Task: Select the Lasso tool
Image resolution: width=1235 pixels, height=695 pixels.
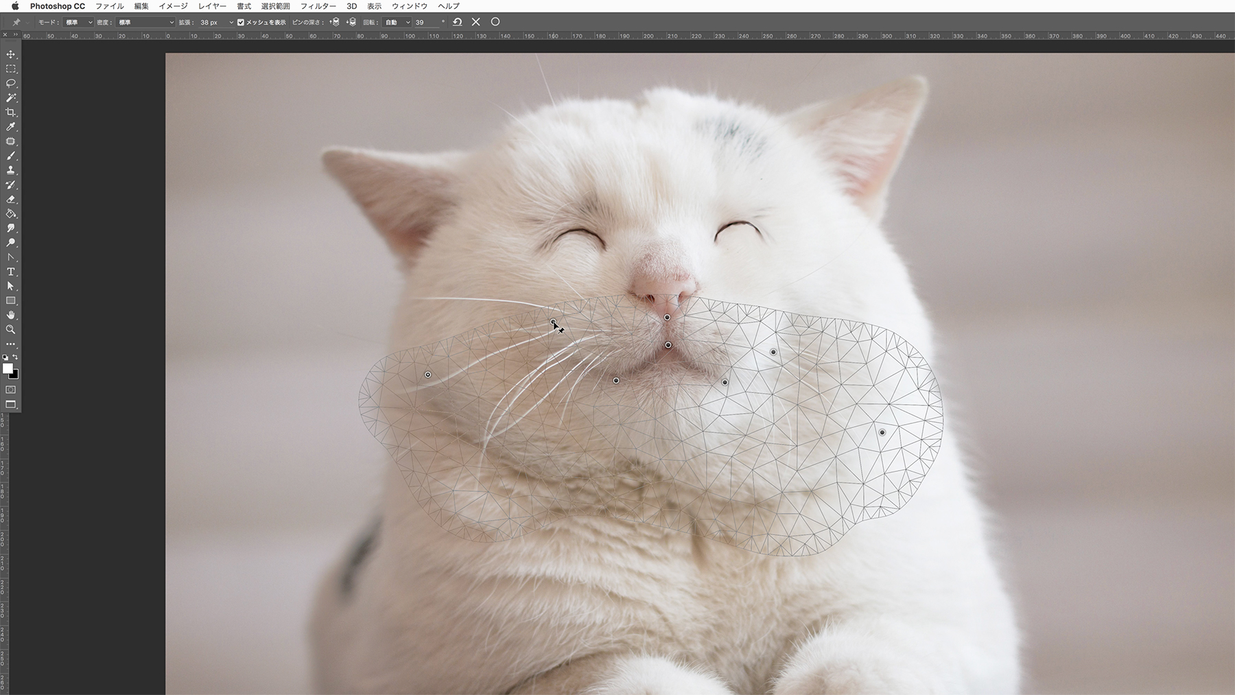Action: 11,83
